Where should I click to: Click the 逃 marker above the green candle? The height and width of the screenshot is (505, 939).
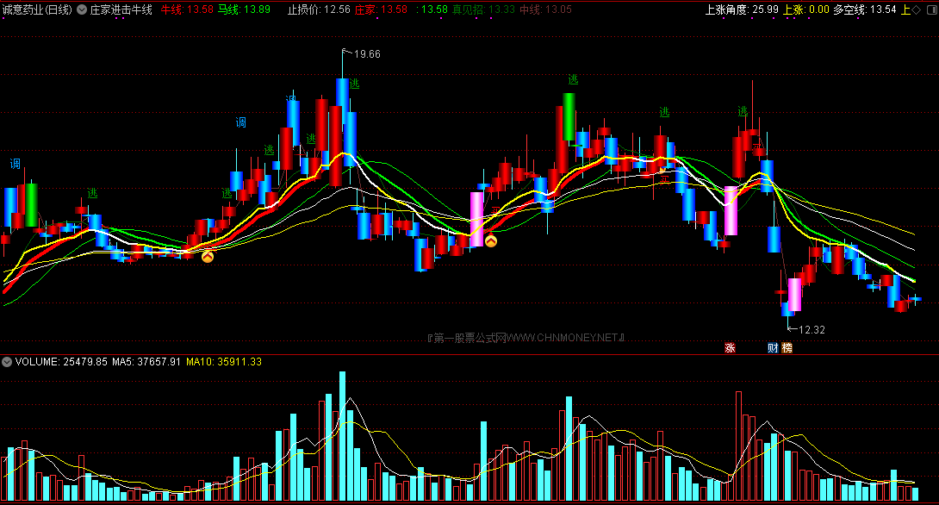coord(573,79)
